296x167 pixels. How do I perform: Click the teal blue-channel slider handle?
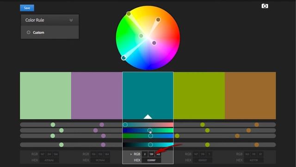(150, 136)
